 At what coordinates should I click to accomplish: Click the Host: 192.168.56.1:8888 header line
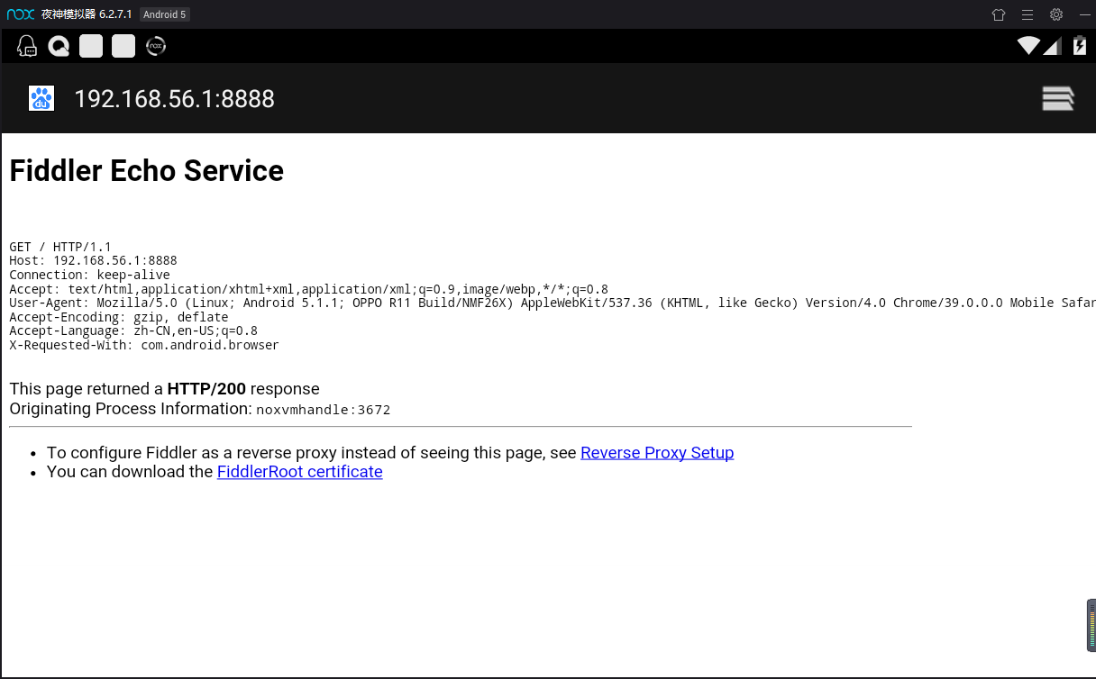click(93, 260)
